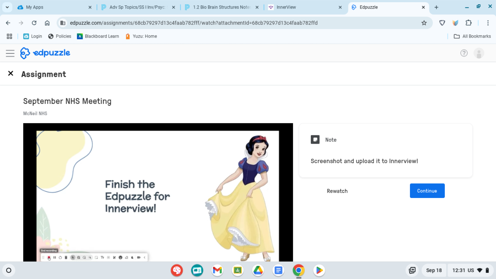Open the Yuzu: Home bookmark
This screenshot has height=279, width=496.
pos(141,36)
